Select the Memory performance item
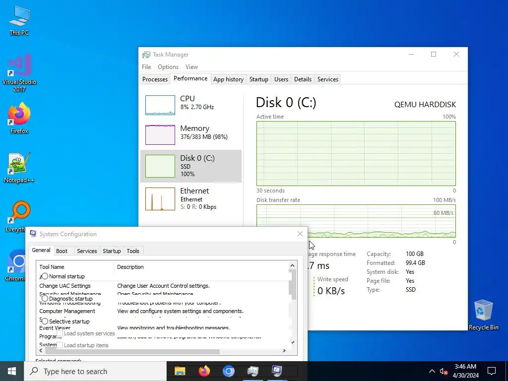Image resolution: width=508 pixels, height=381 pixels. click(191, 134)
